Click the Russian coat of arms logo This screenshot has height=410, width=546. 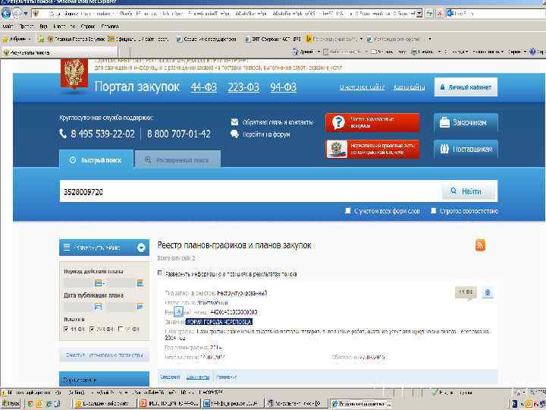click(x=74, y=74)
